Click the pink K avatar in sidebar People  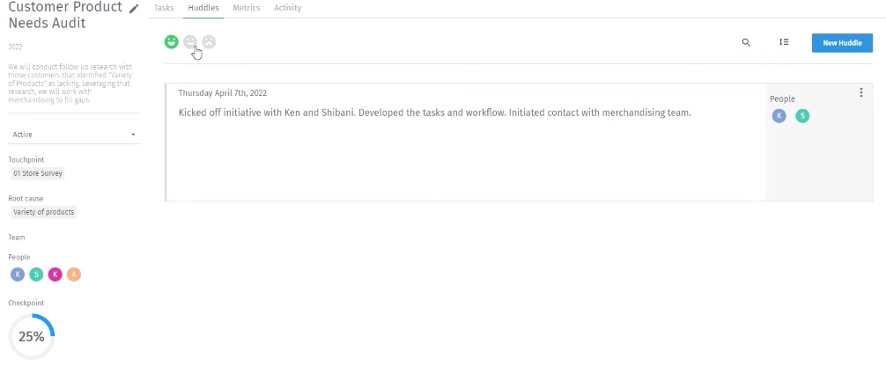coord(55,274)
